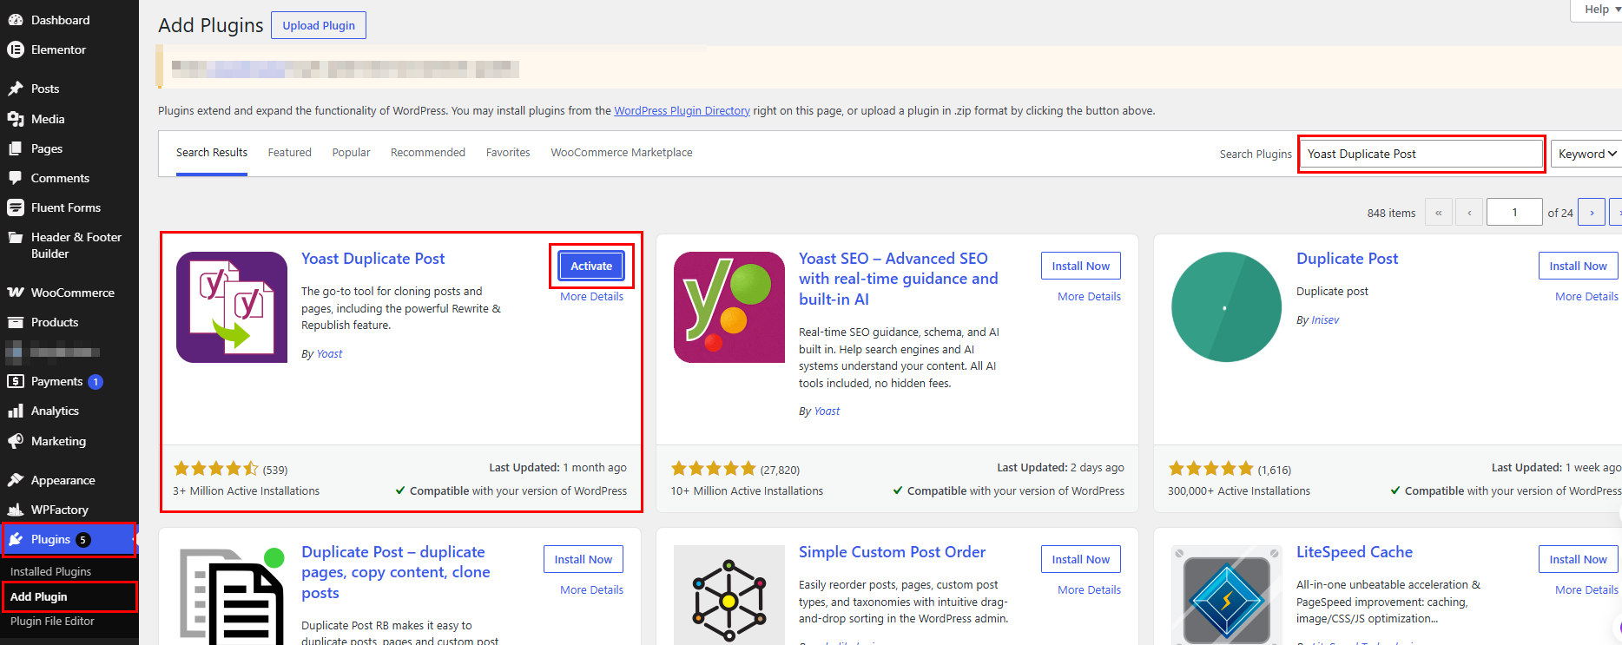Click the Yoast Duplicate Post plugin thumbnail

(x=232, y=307)
